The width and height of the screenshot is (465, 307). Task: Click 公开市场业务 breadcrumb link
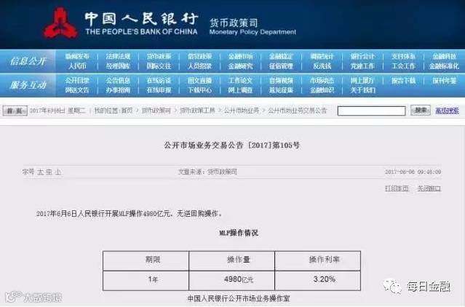242,111
